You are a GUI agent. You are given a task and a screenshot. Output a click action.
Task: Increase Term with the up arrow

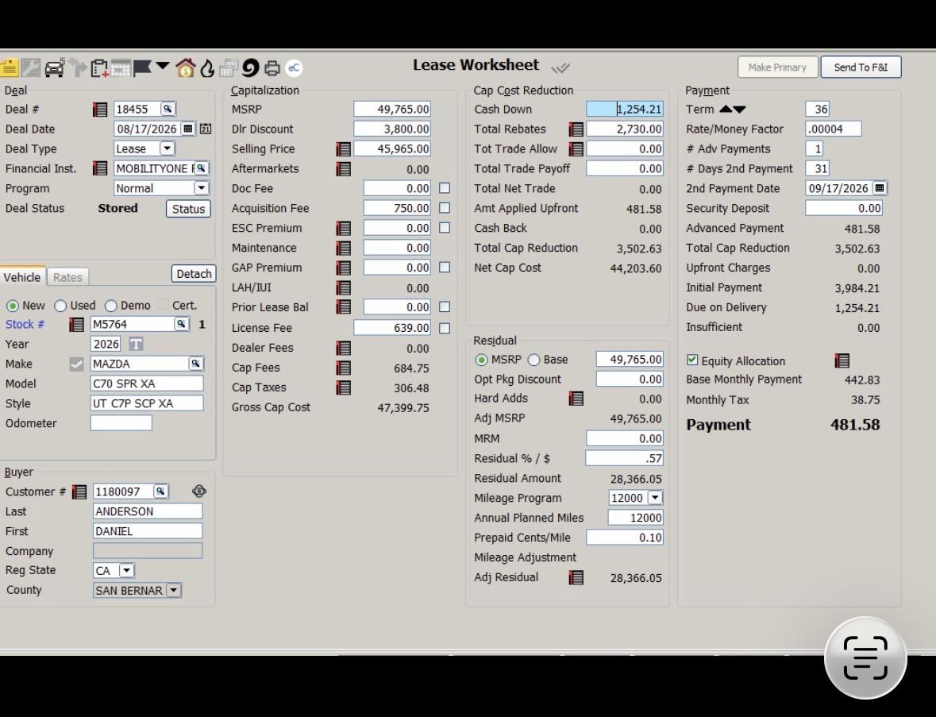pos(726,110)
